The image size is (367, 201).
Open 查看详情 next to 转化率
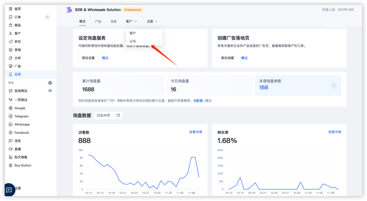(335, 132)
